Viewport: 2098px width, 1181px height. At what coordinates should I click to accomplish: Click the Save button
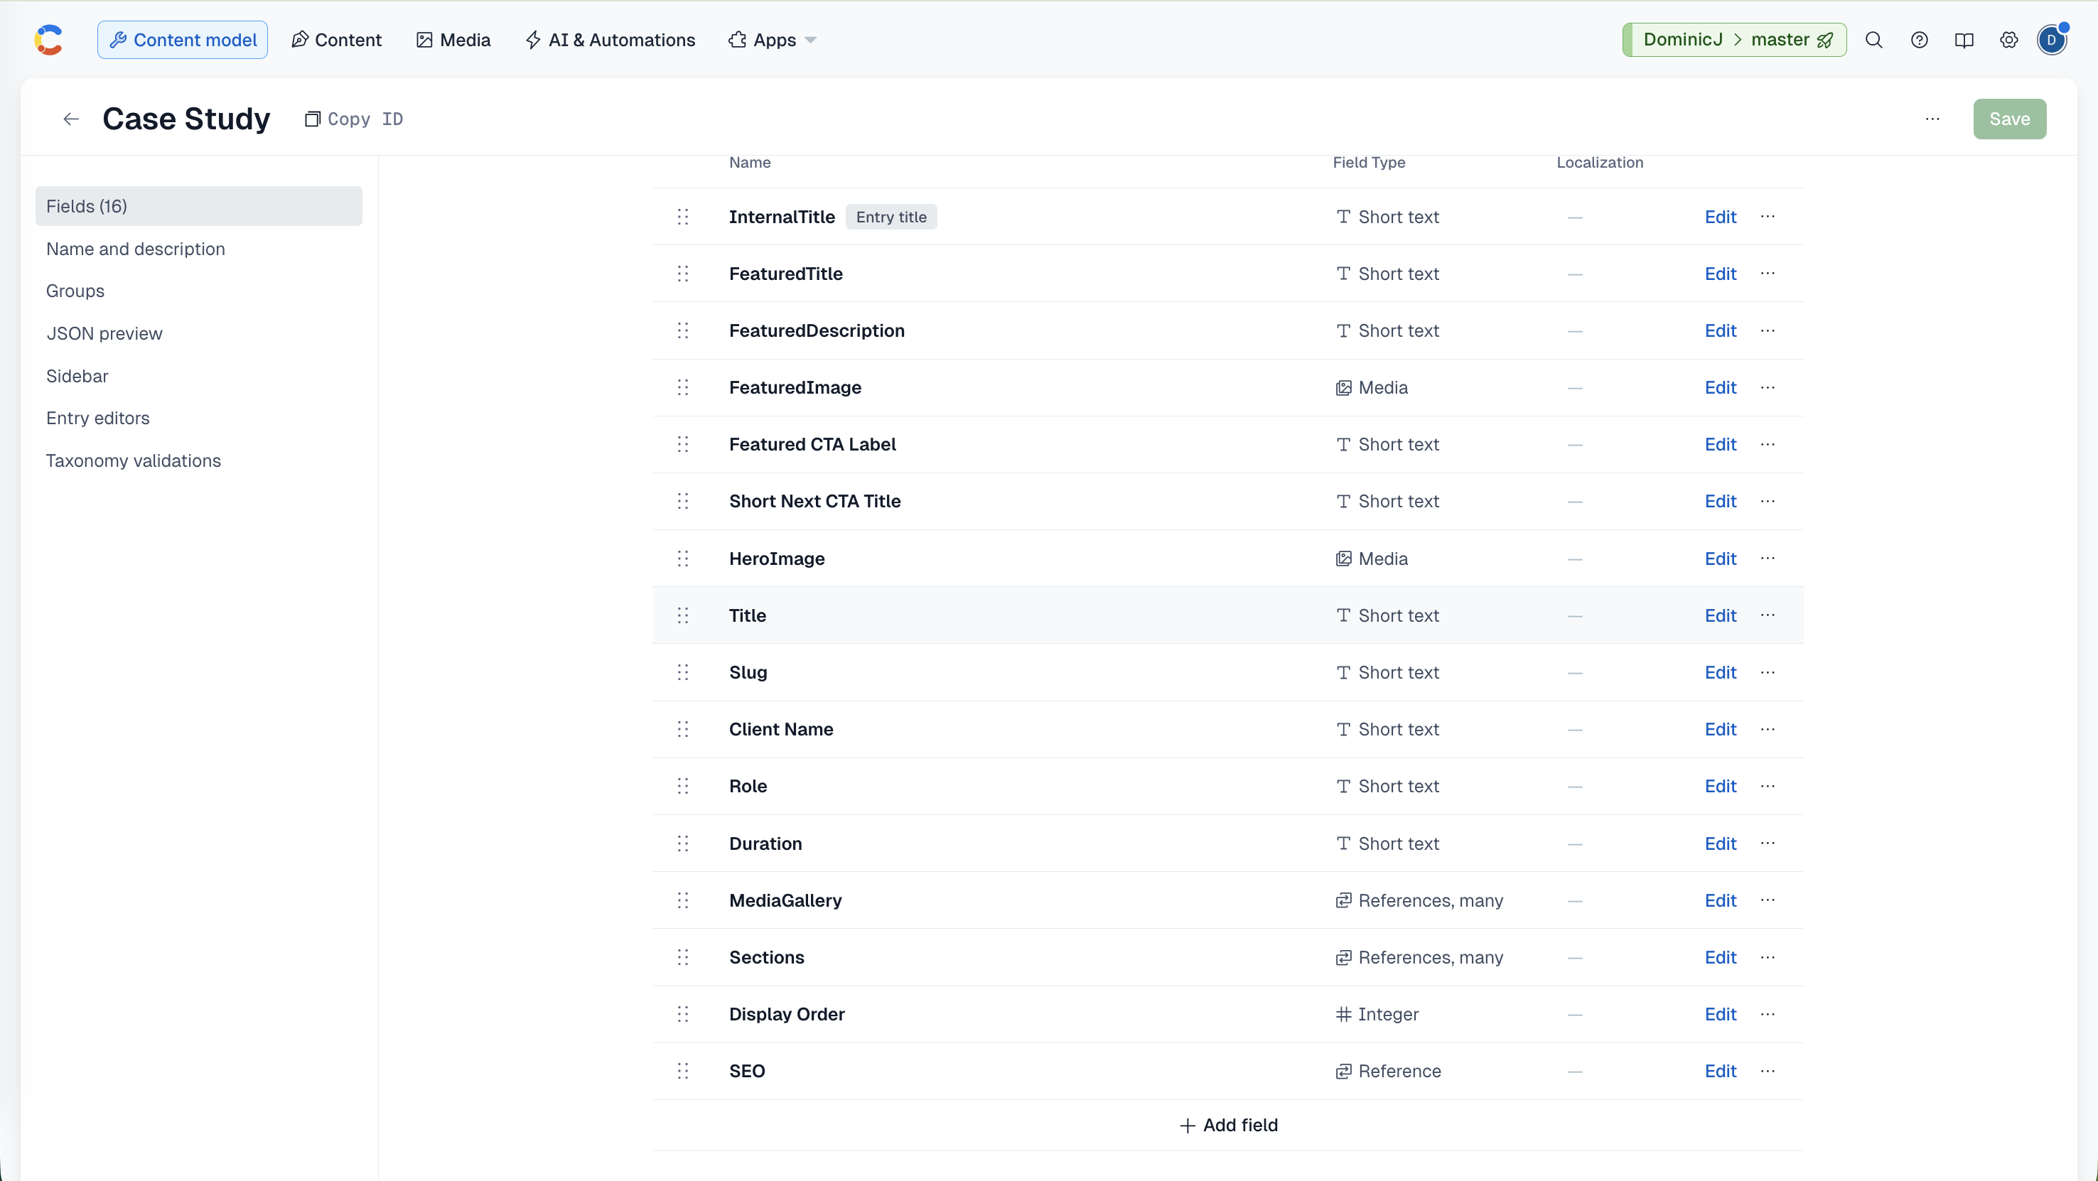[2008, 119]
